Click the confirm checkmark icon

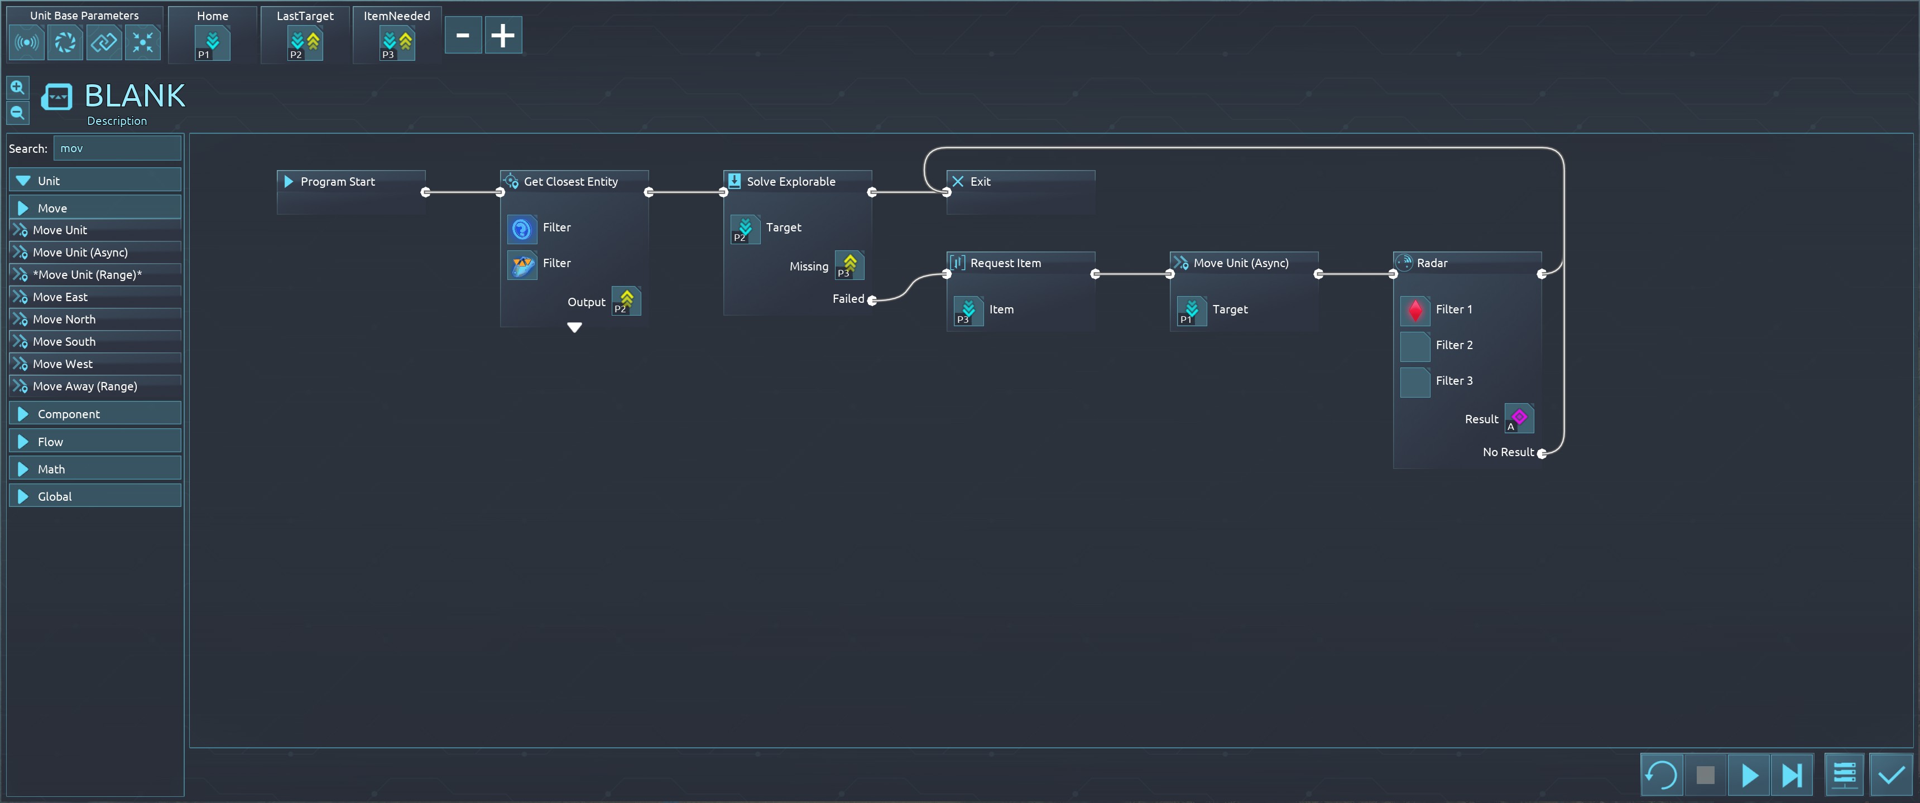[1890, 775]
